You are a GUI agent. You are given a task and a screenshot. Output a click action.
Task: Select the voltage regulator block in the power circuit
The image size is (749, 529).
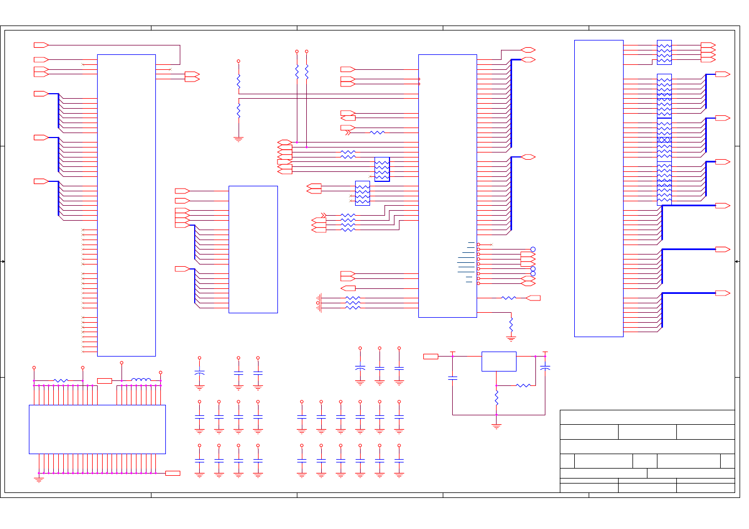point(499,362)
